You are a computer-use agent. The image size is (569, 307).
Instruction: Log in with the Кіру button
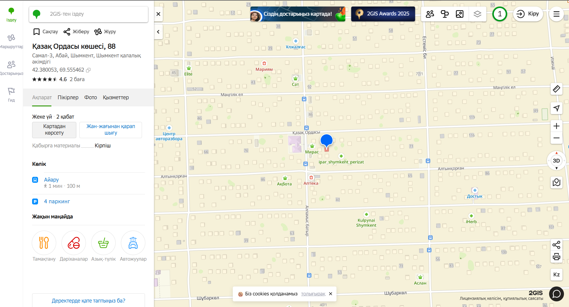coord(528,14)
